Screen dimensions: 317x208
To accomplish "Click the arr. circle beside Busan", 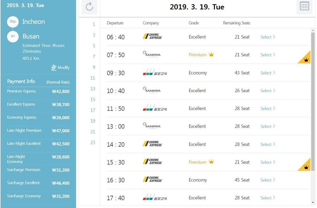I will coord(13,36).
